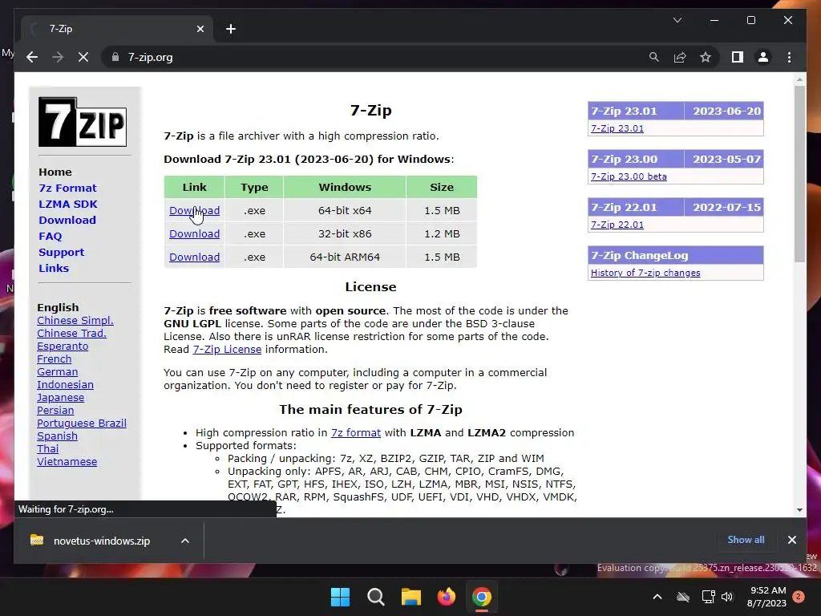821x616 pixels.
Task: Open the 7-Zip 23.00 beta link
Action: [x=629, y=176]
